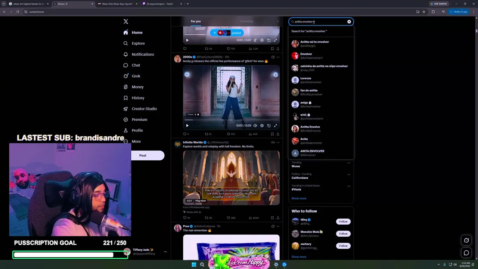
Task: Open Tiffany Jade account options menu
Action: click(165, 252)
